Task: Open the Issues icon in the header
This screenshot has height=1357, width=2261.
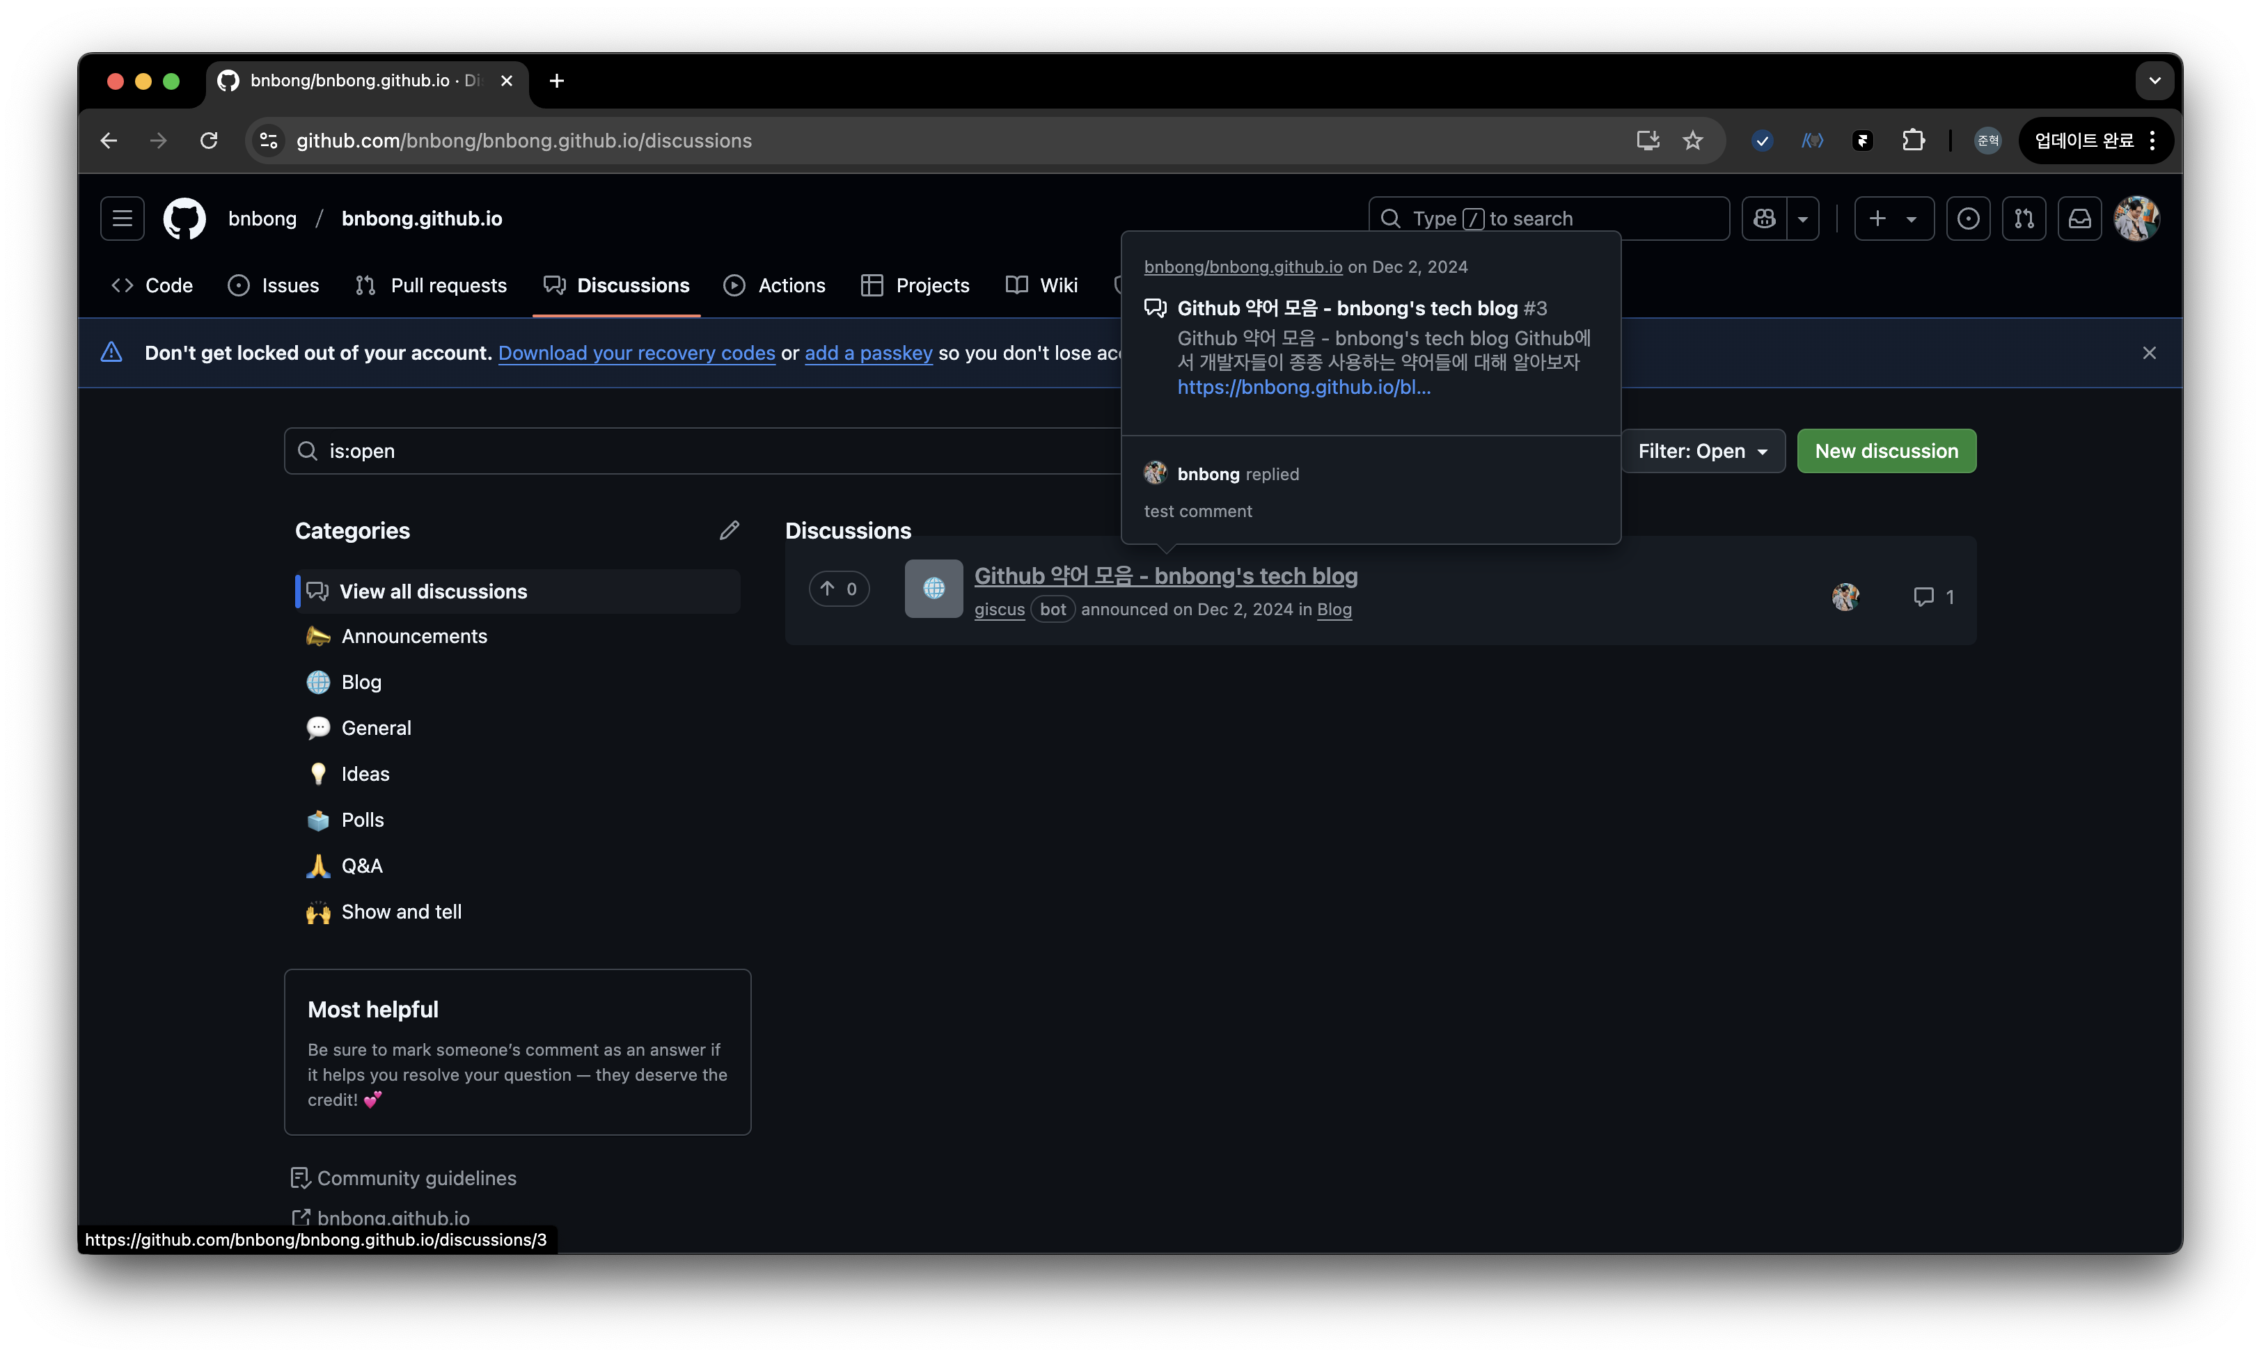Action: [1969, 219]
